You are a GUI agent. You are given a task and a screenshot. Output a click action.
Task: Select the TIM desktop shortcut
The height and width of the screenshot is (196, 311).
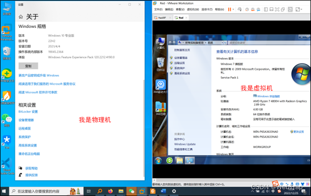(x=7, y=142)
